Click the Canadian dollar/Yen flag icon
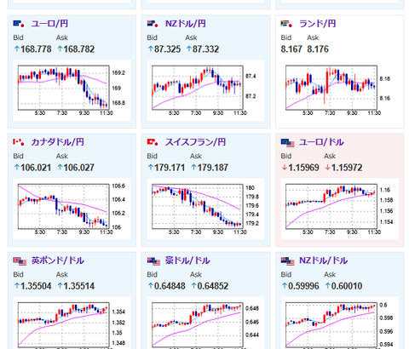Image resolution: width=409 pixels, height=349 pixels. click(x=19, y=142)
